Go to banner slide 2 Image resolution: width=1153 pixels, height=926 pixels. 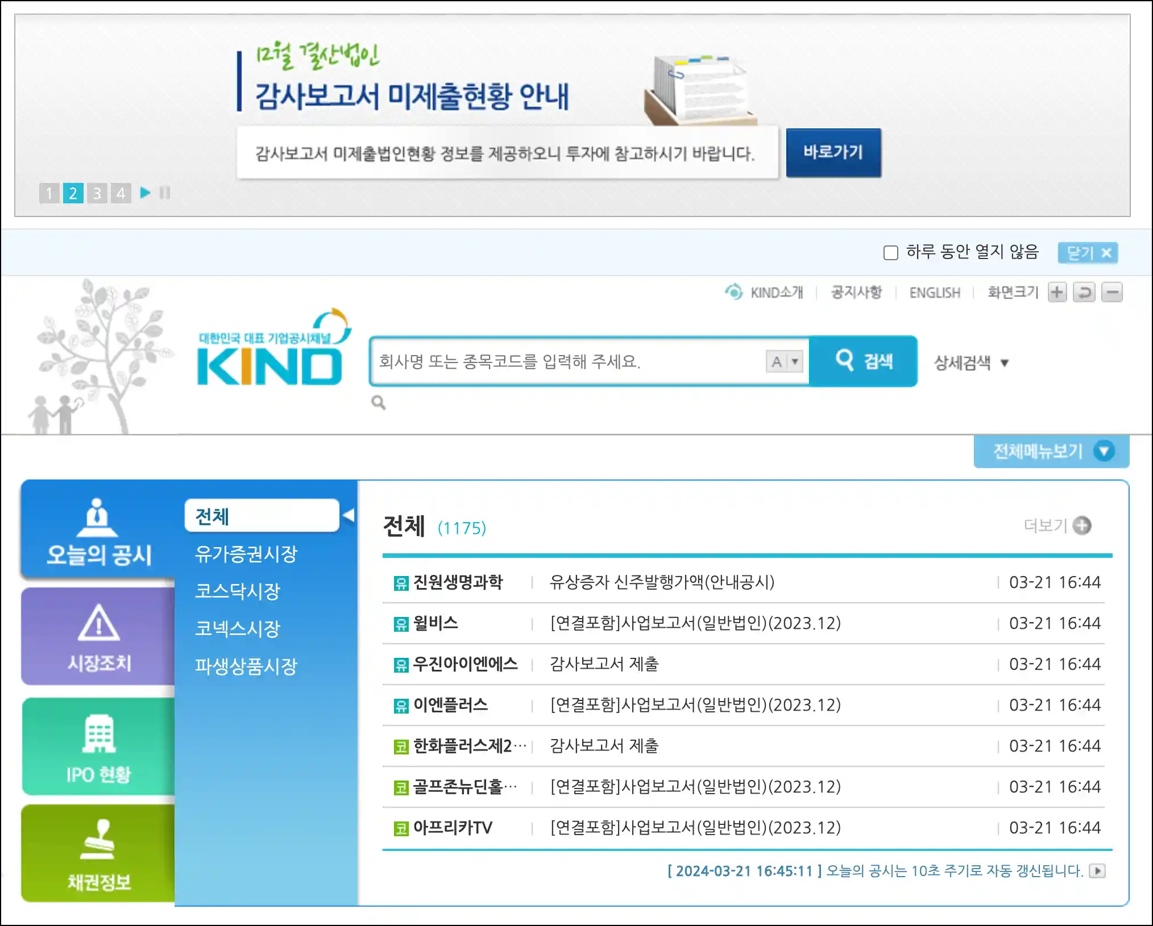73,193
